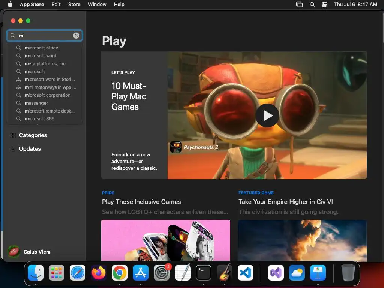Viewport: 384px width, 288px height.
Task: Open the Apple menu
Action: point(10,4)
